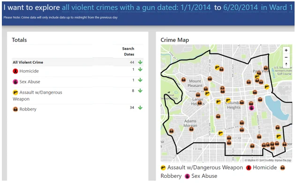Click the Sex Abuse label in Totals
This screenshot has width=296, height=183.
pyautogui.click(x=30, y=82)
